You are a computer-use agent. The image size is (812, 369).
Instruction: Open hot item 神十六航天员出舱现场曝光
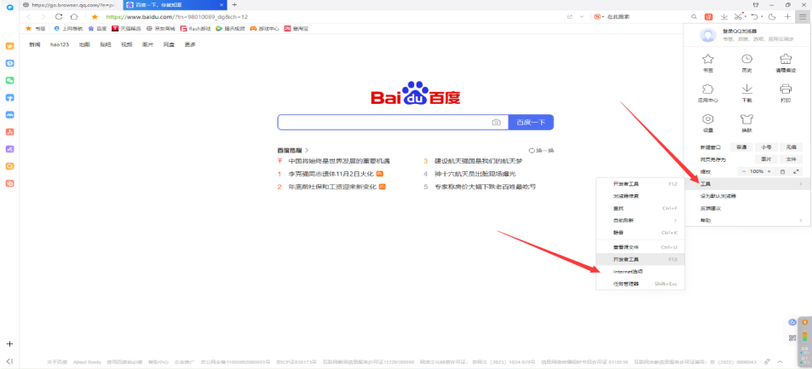475,174
